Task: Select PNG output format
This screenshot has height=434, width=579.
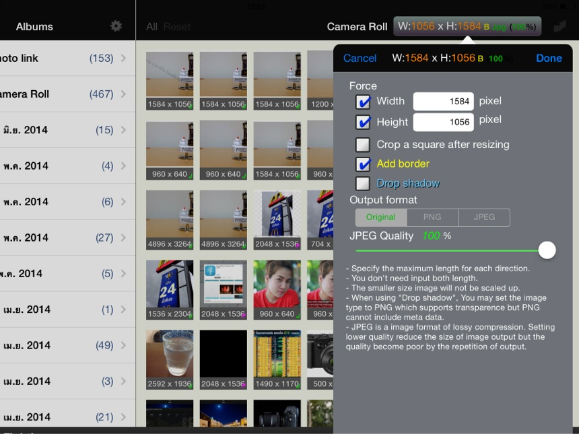Action: click(x=432, y=217)
